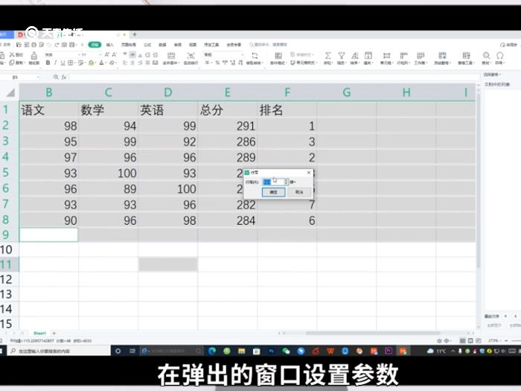Click the Filter funnel icon
Viewport: 521px width, 391px height.
(x=341, y=56)
